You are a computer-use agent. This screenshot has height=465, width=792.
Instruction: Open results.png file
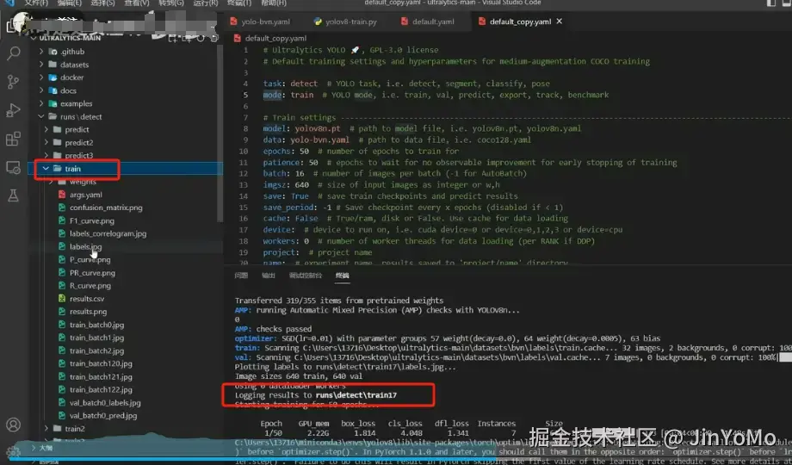[x=88, y=312]
